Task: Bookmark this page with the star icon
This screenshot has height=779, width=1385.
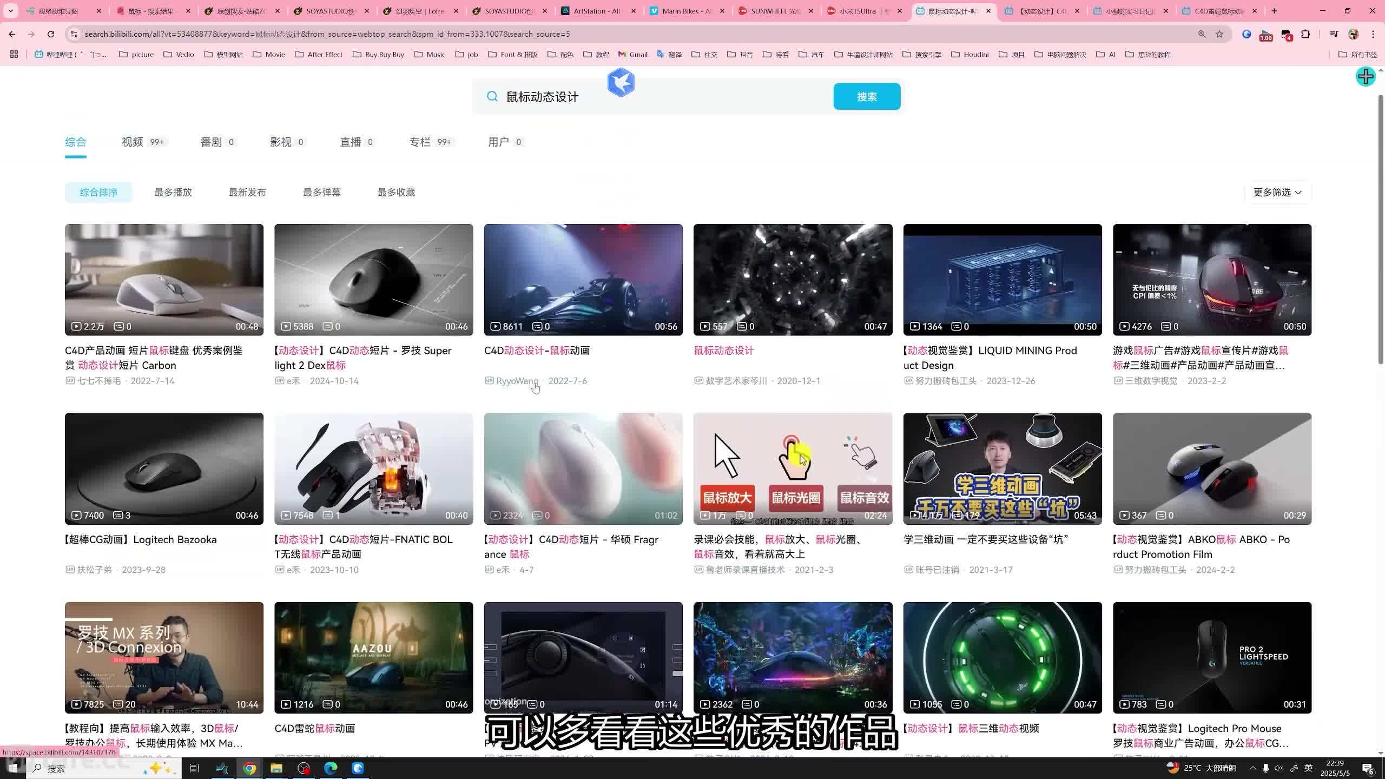Action: click(1219, 34)
